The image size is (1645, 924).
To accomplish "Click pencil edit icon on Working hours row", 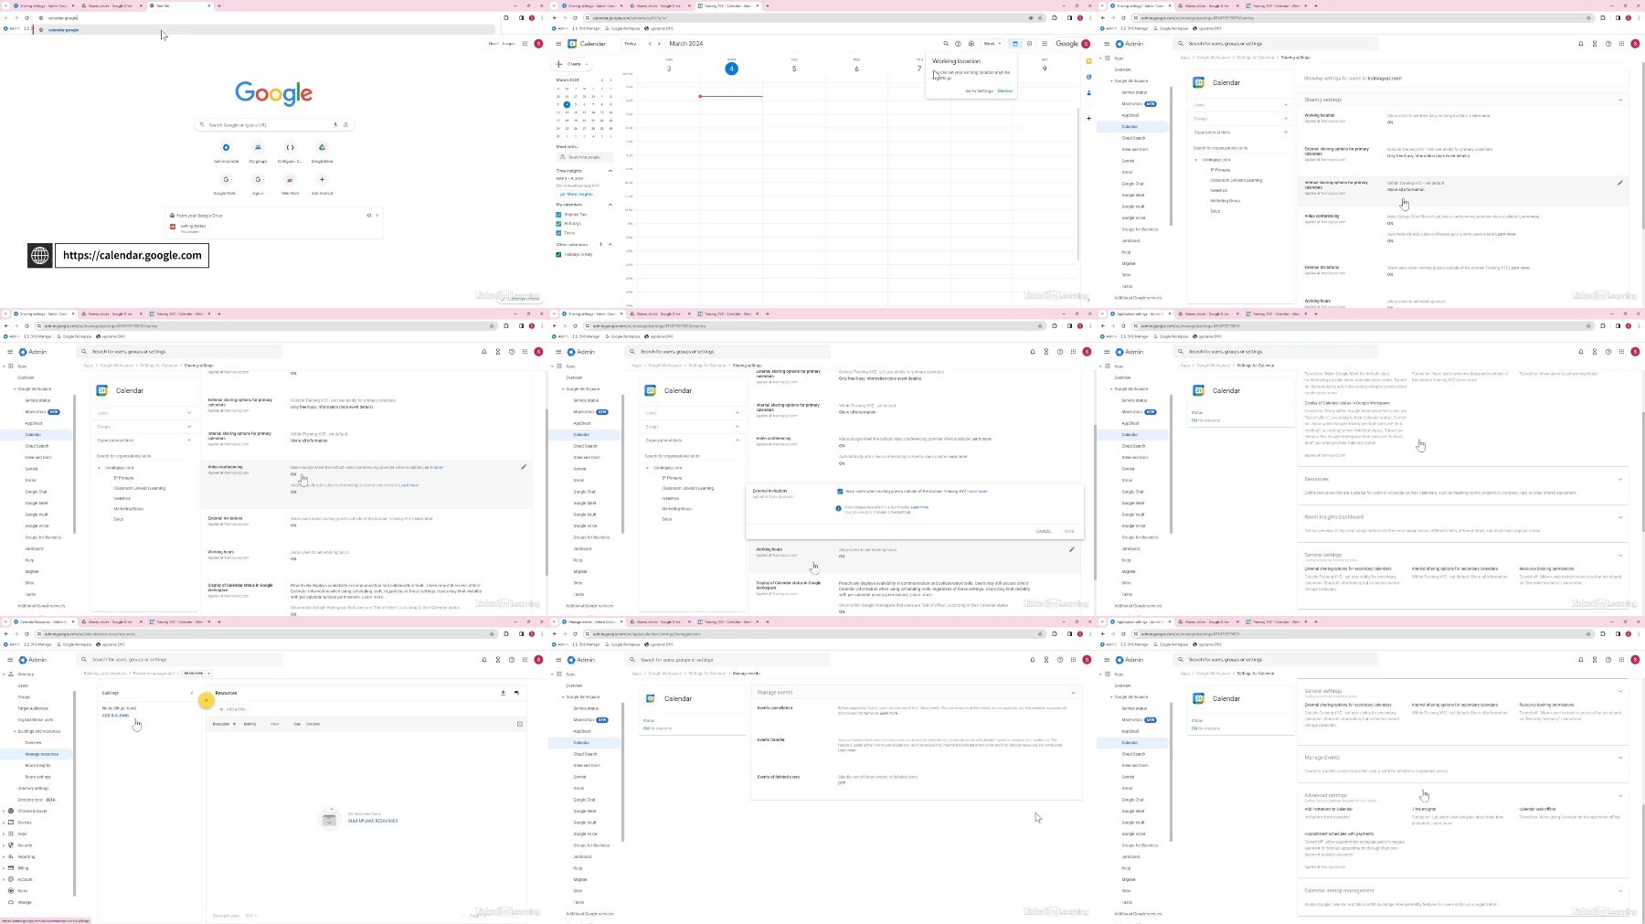I will tap(1072, 549).
